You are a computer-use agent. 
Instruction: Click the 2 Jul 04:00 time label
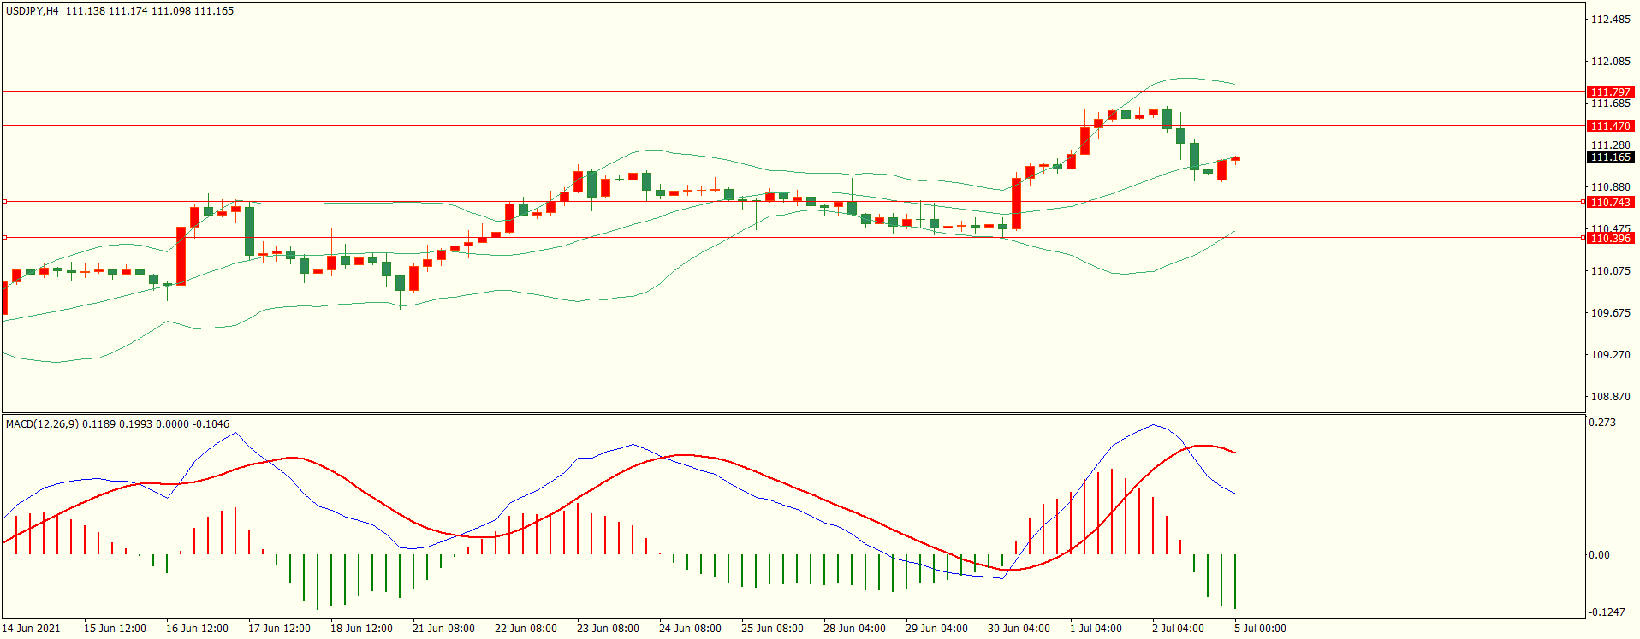click(x=1178, y=629)
